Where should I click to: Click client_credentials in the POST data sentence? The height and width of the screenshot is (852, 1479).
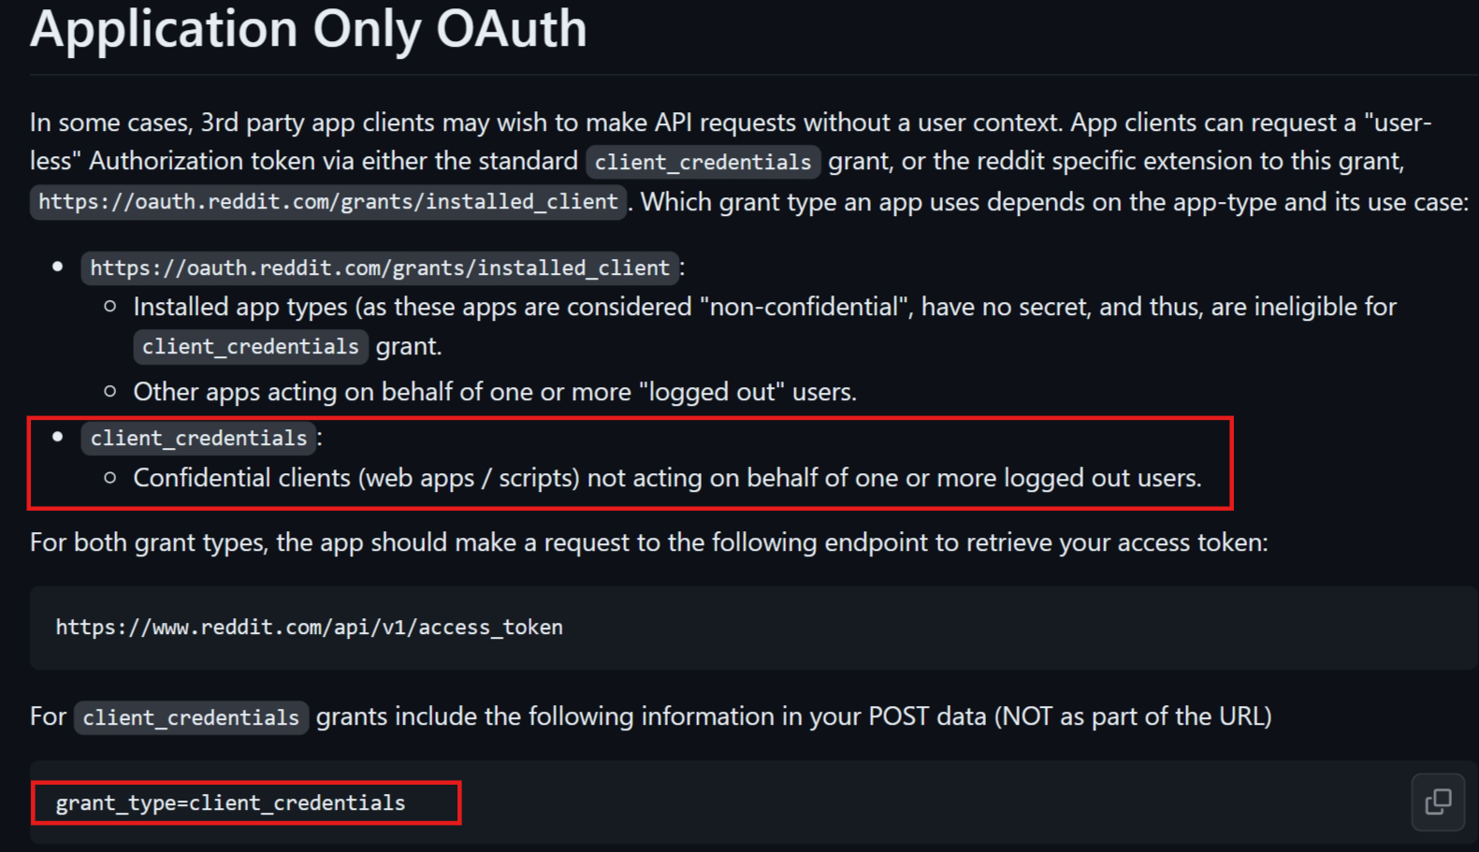coord(191,717)
